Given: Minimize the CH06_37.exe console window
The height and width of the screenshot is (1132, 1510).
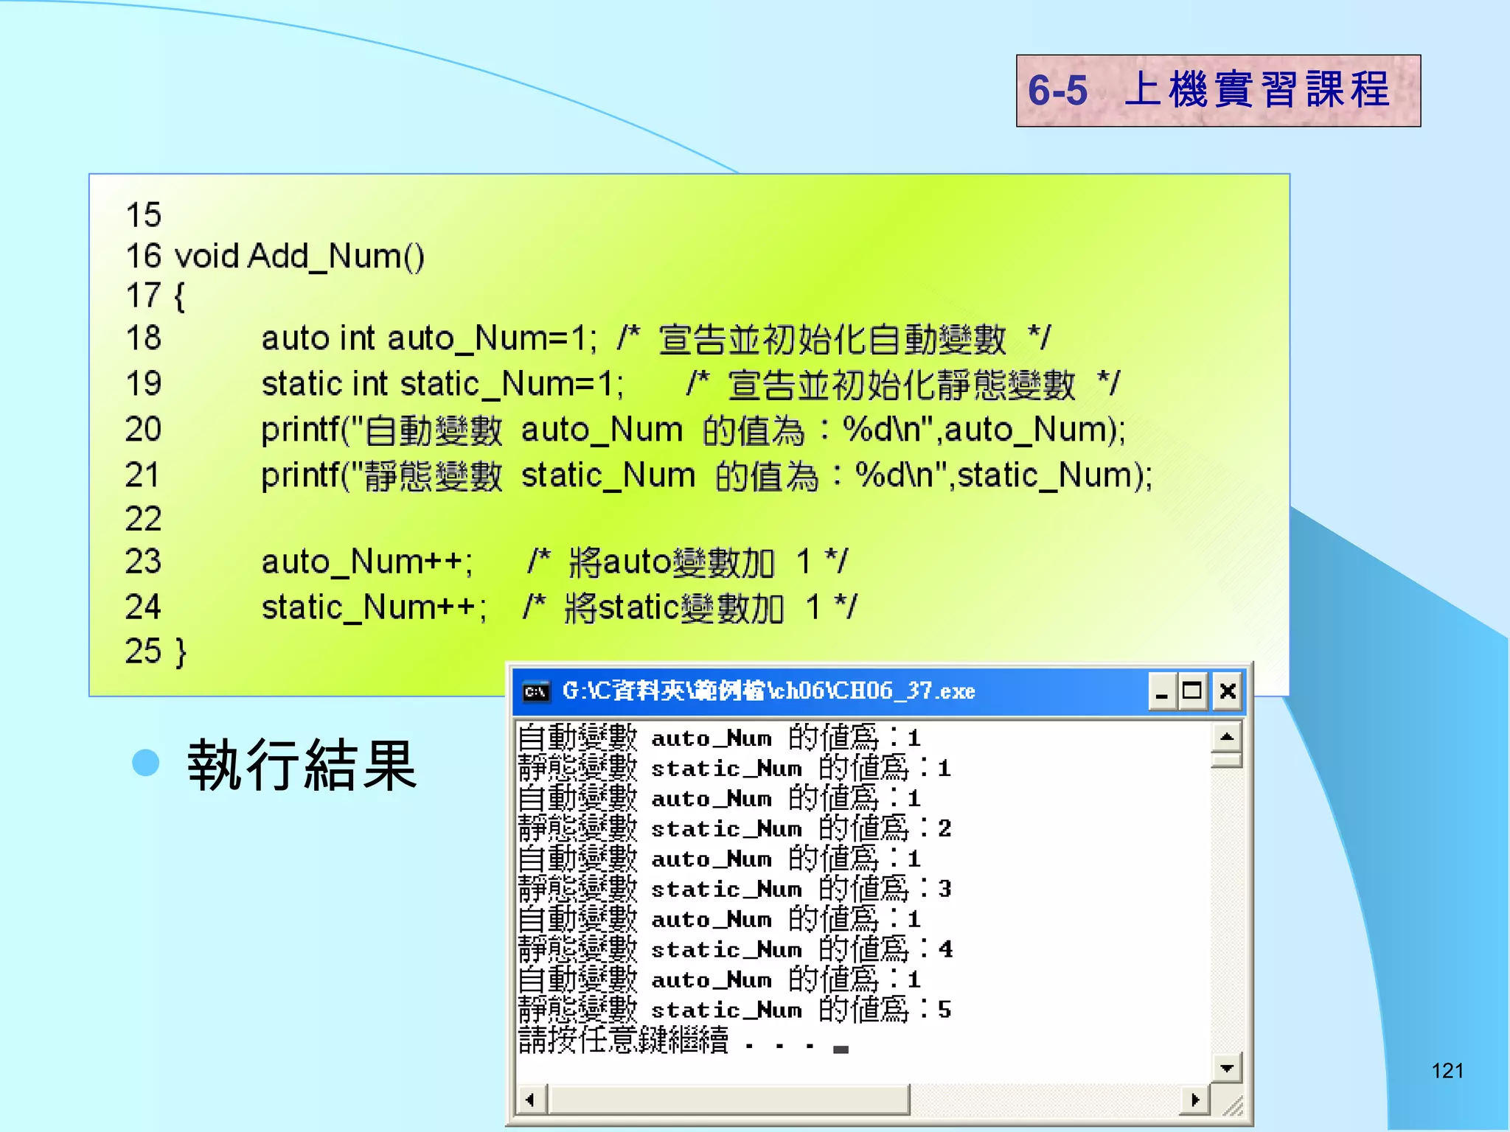Looking at the screenshot, I should [x=1162, y=692].
